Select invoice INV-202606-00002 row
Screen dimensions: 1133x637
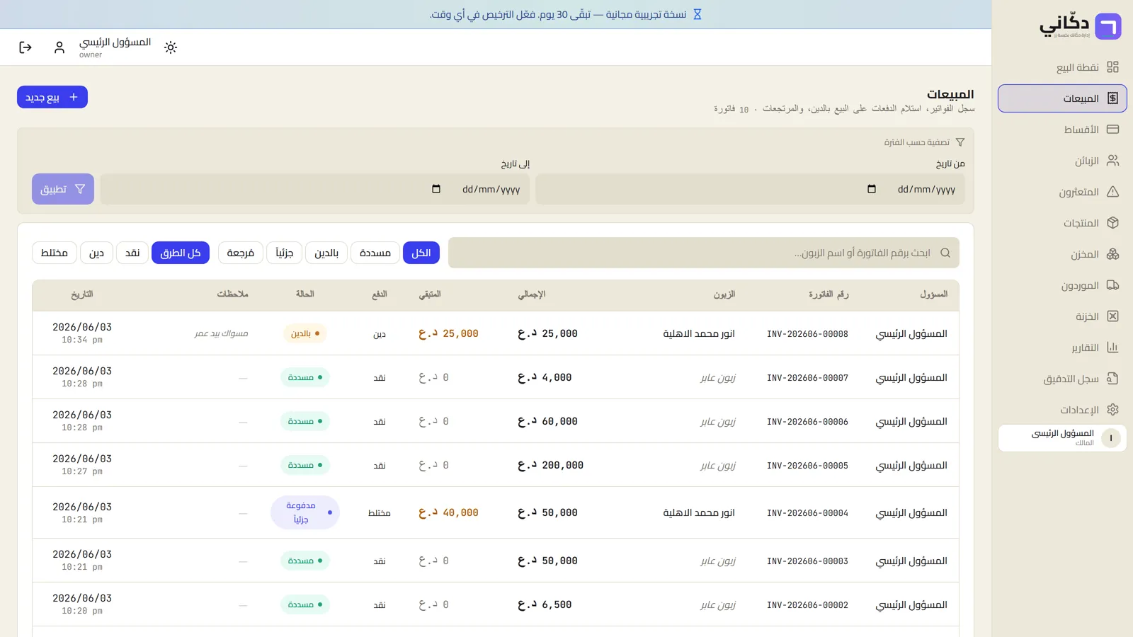pos(496,604)
